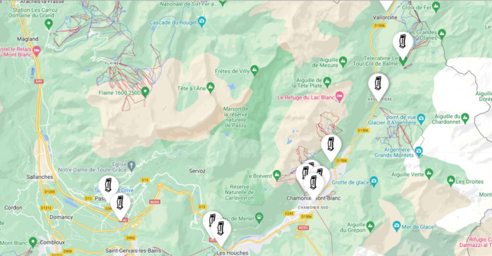
Task: Click the Hôtel le Relais du Mont Blanc icon
Action: coord(37,51)
